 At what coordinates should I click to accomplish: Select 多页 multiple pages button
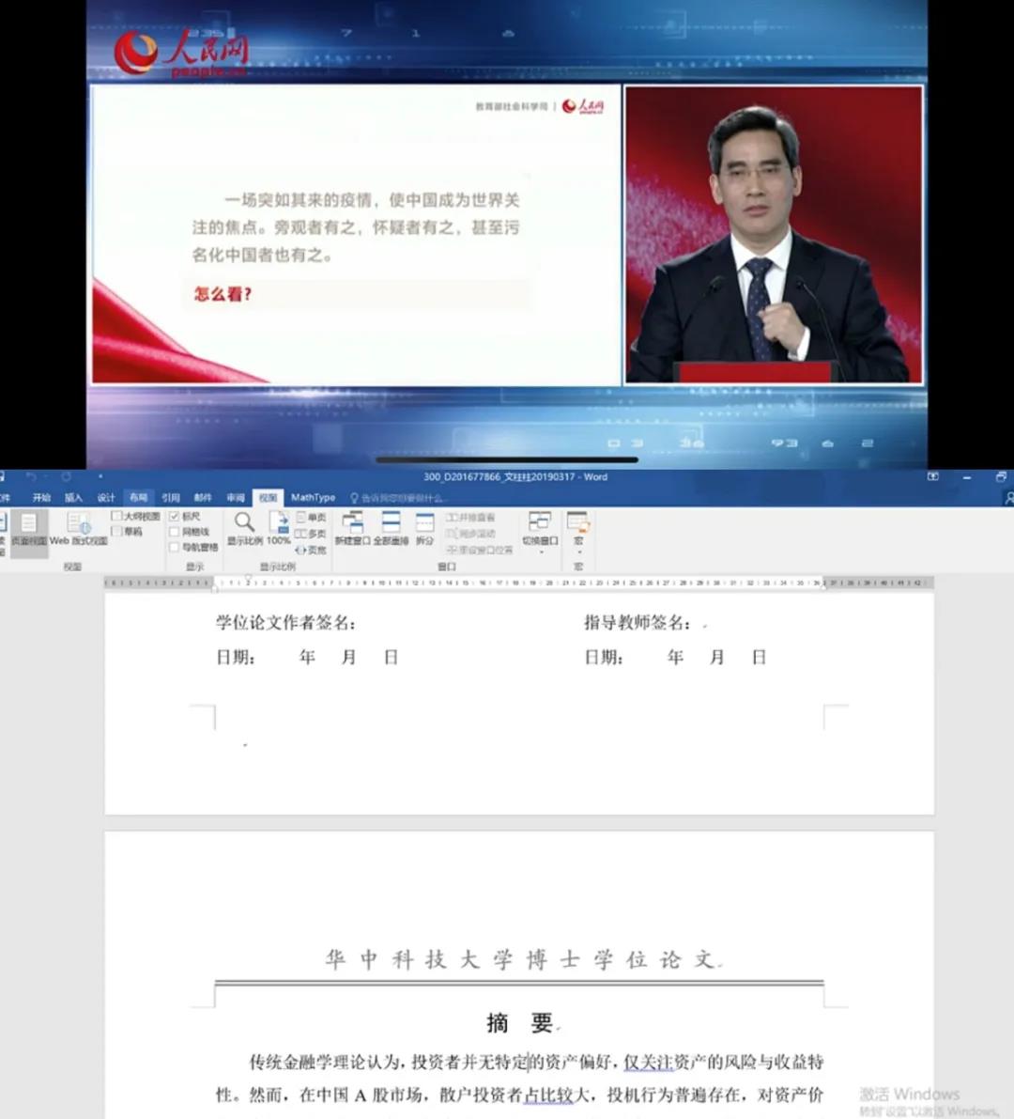coord(311,534)
